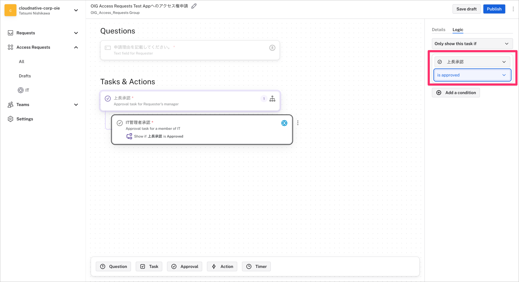The width and height of the screenshot is (519, 282).
Task: Open the kebab menu beside IT管理者承認 task
Action: tap(298, 123)
